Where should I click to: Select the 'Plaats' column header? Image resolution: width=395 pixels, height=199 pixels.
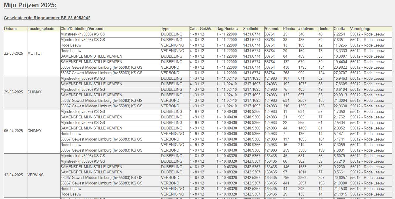click(289, 29)
